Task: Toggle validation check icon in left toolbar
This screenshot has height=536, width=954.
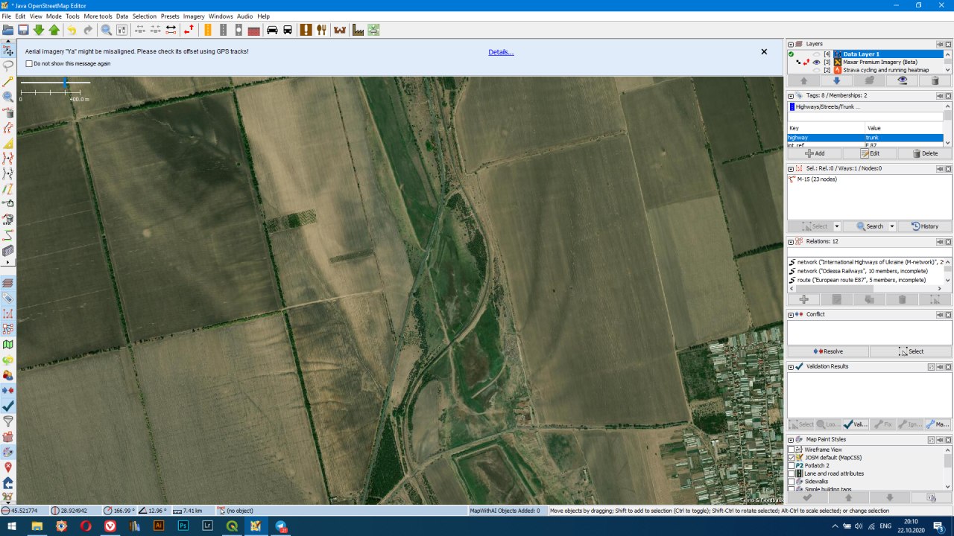Action: point(8,406)
